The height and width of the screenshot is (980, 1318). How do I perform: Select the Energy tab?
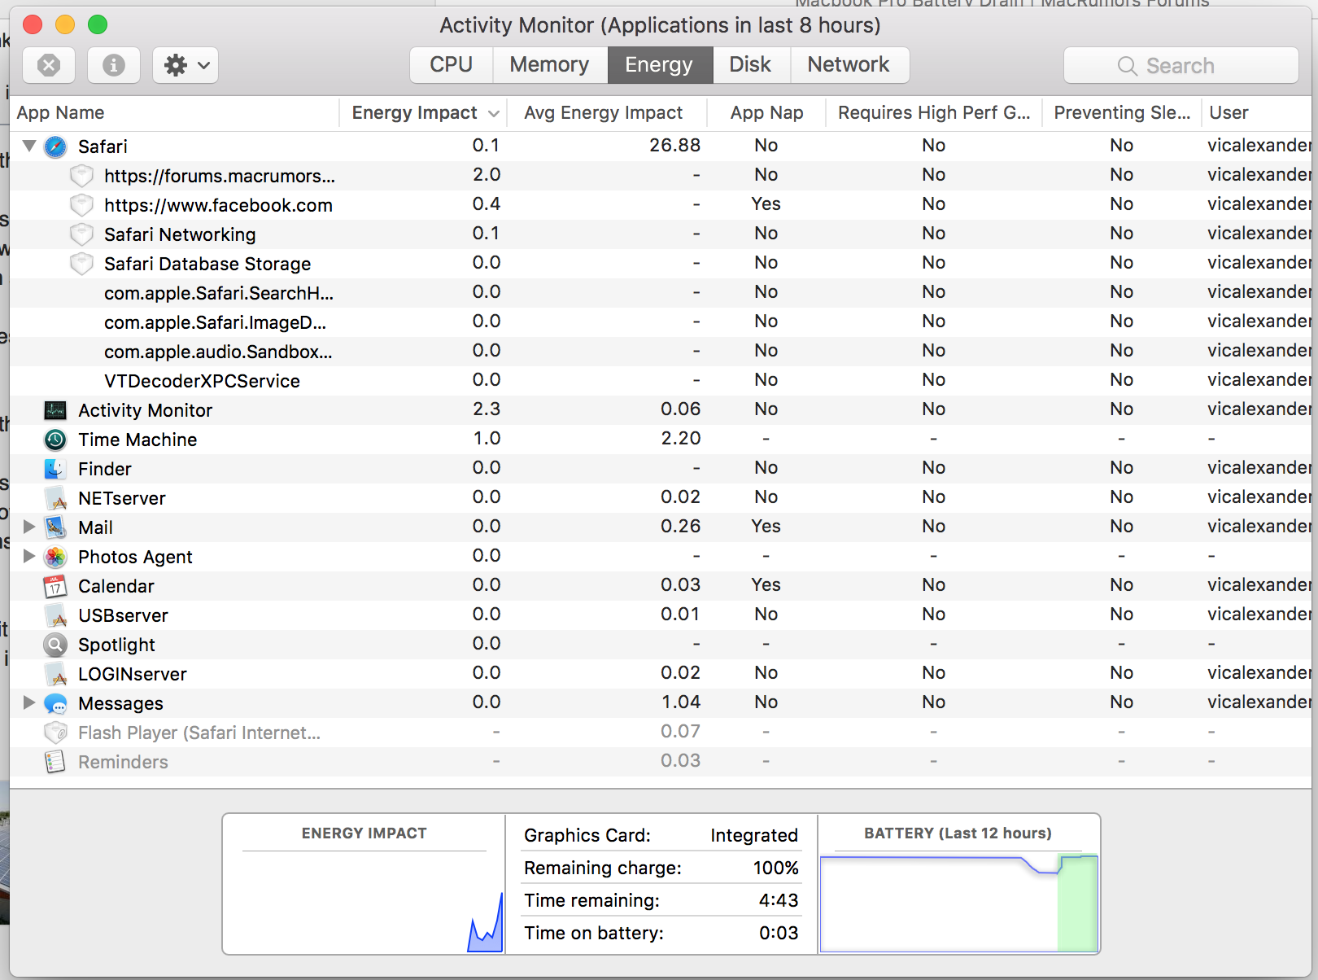[x=660, y=65]
